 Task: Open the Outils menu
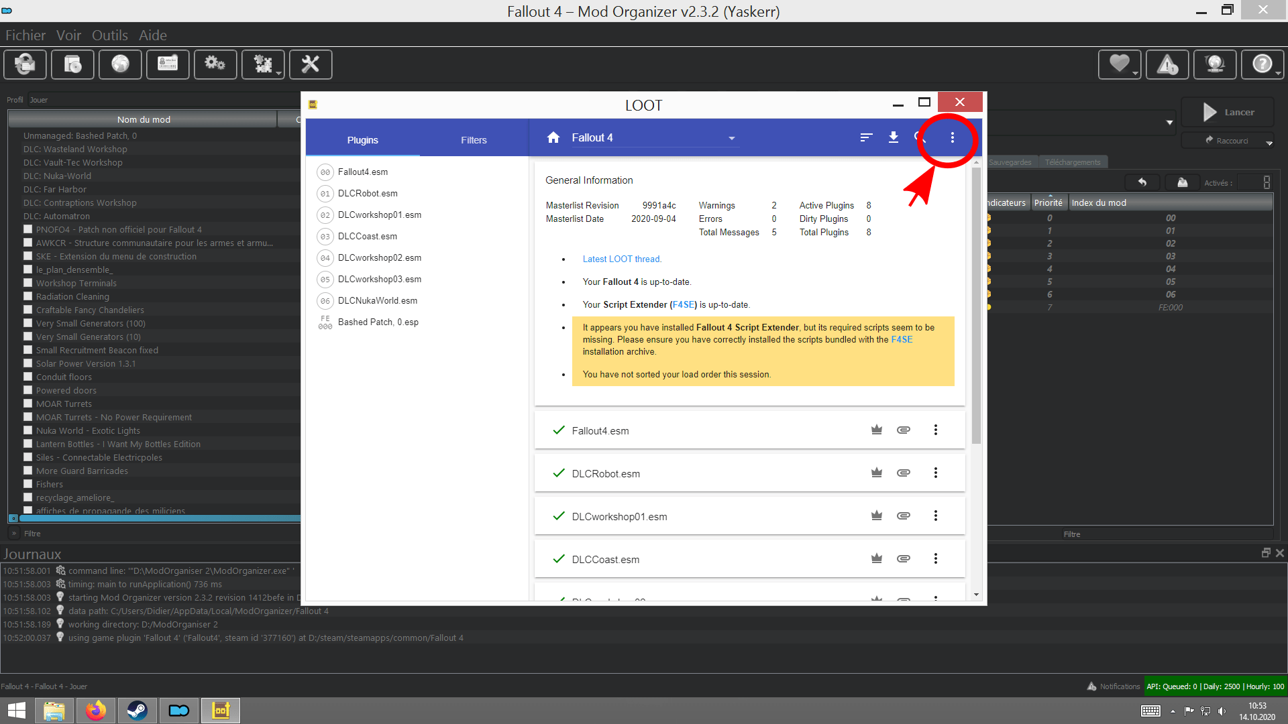(x=110, y=35)
